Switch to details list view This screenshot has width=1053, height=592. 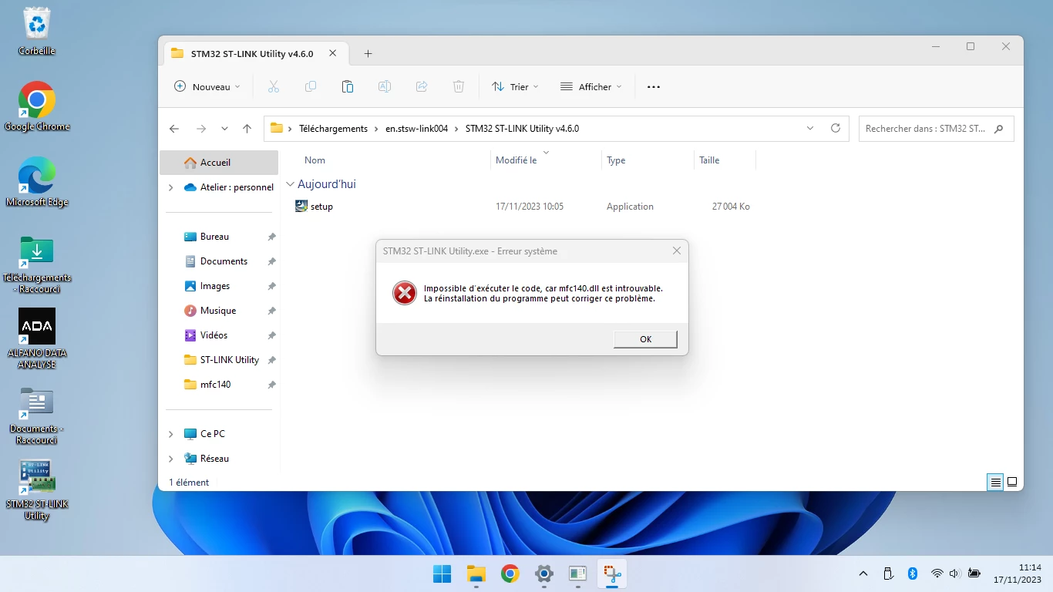pos(995,483)
